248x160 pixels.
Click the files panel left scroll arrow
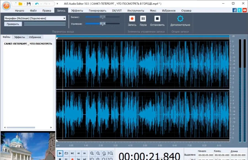5,128
